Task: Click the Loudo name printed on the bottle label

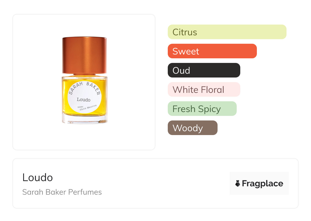Action: click(83, 100)
